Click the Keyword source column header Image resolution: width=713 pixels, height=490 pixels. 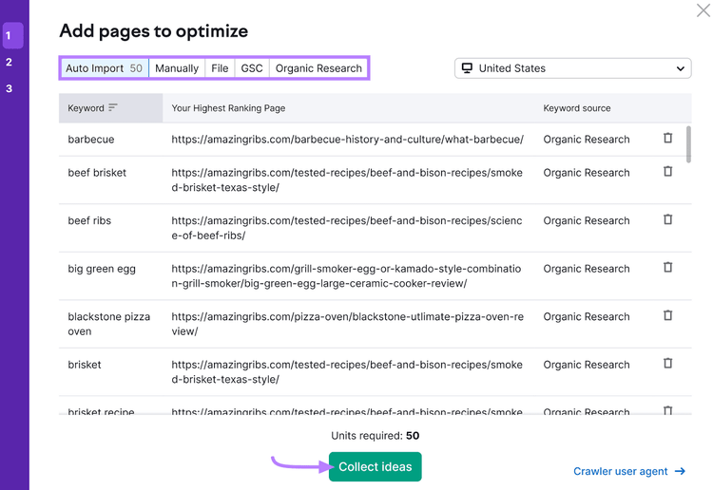click(x=577, y=108)
